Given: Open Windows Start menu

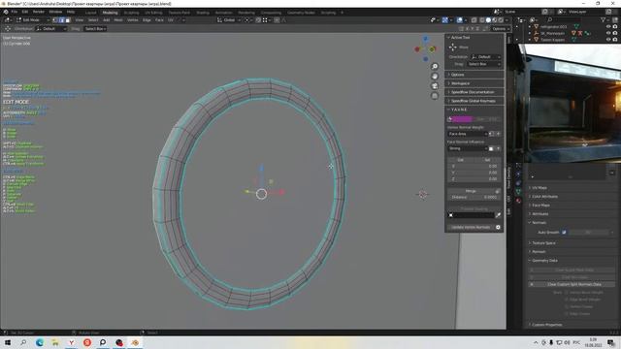Looking at the screenshot, I should point(8,342).
